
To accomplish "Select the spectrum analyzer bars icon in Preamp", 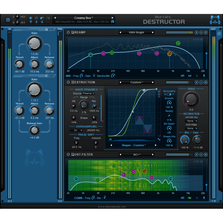I will click(190, 76).
